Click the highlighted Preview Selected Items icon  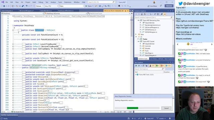coord(165,14)
